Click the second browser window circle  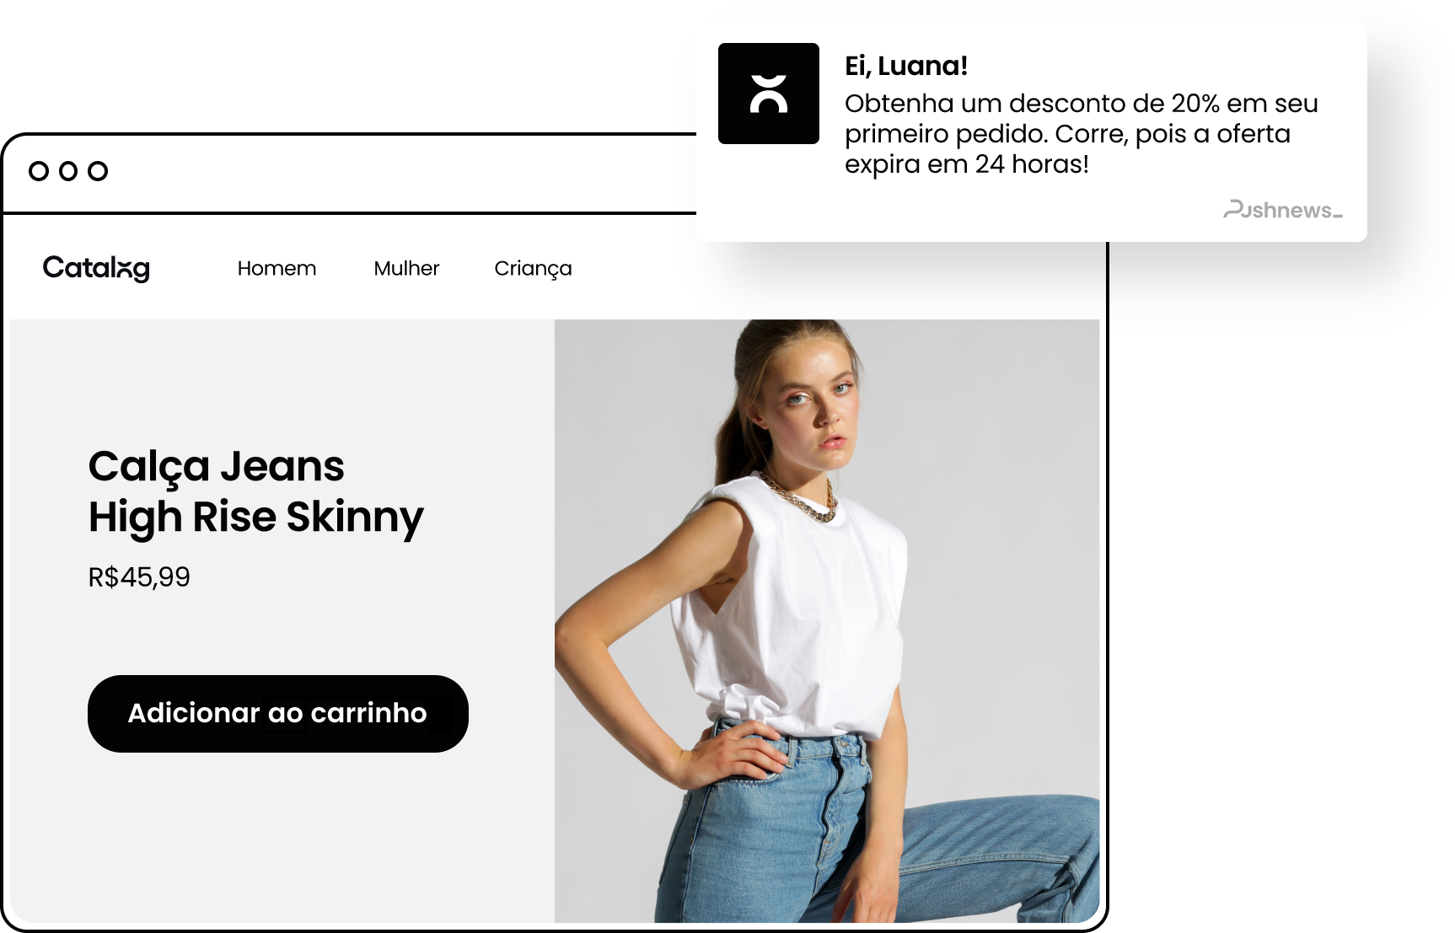click(x=68, y=171)
